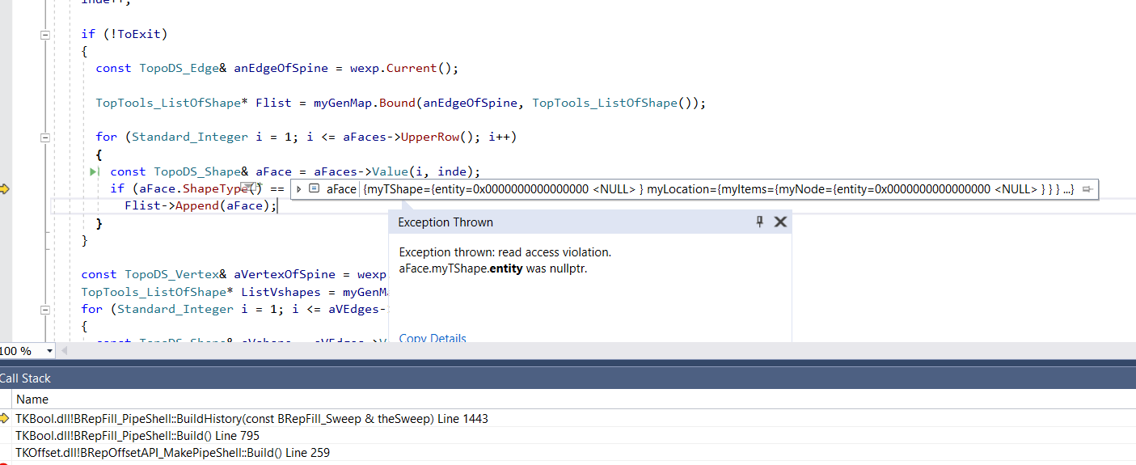1136x465 pixels.
Task: Click the yellow current-statement arrow in editor margin
Action: click(5, 188)
